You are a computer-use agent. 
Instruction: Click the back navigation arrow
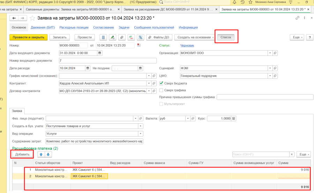[14, 18]
